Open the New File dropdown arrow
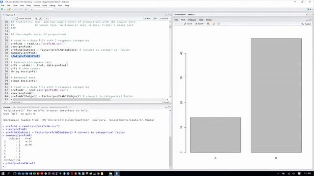This screenshot has width=314, height=176. pos(5,9)
